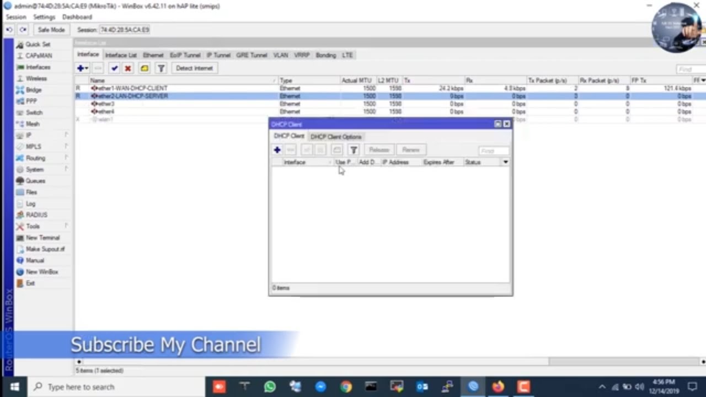
Task: Click the yellow comment icon in Interface List
Action: coord(145,68)
